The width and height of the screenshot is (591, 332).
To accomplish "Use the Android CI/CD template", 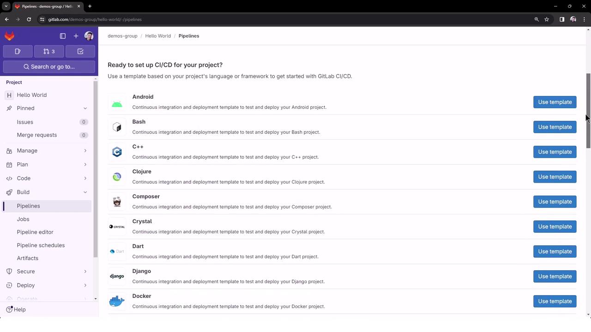I will tap(555, 102).
